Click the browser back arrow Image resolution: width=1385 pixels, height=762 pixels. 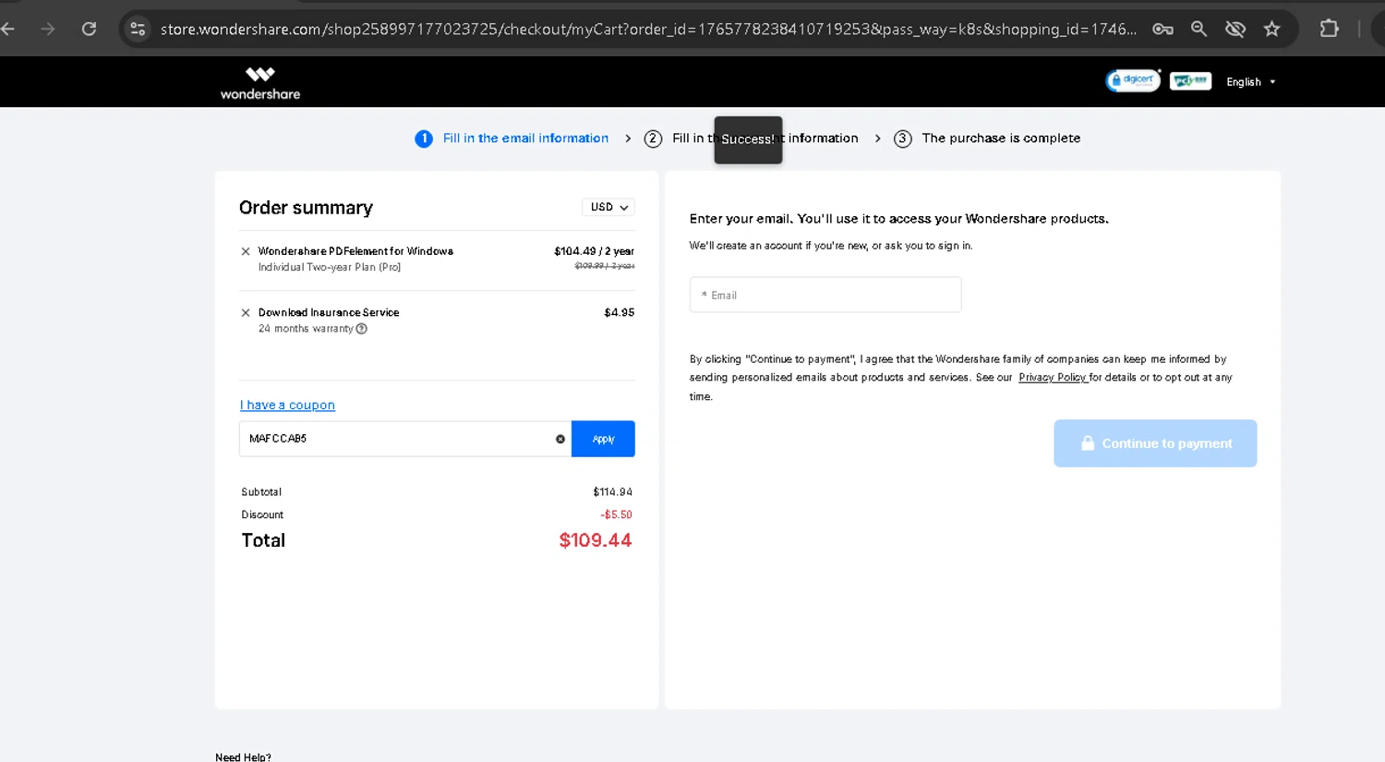pyautogui.click(x=8, y=29)
